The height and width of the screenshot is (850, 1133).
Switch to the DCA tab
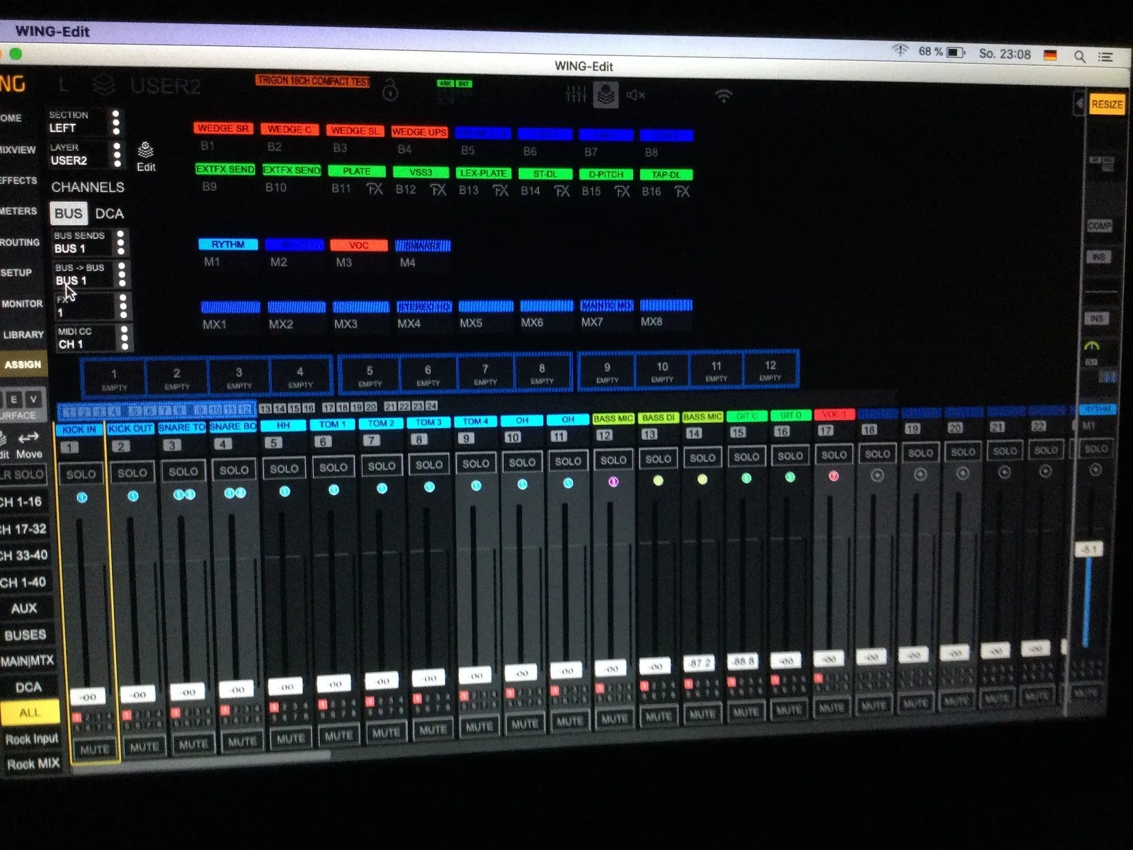pos(109,213)
